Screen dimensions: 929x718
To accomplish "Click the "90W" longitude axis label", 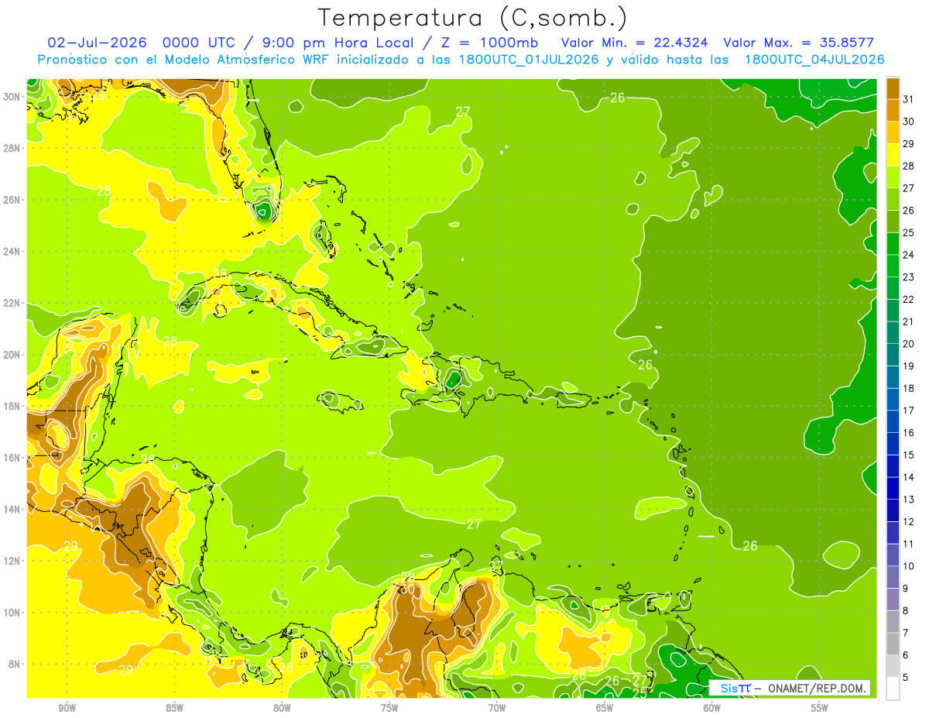I will 67,708.
